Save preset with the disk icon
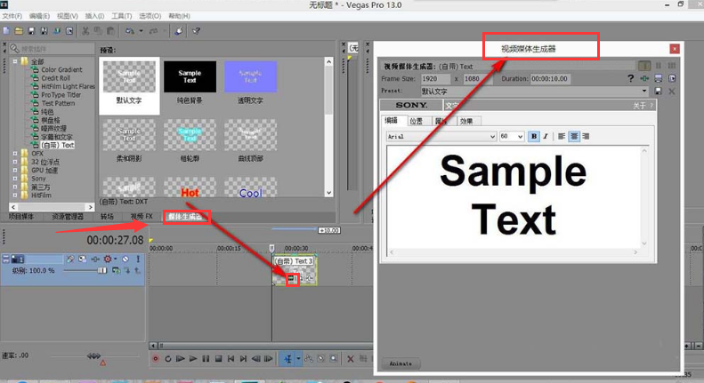Image resolution: width=704 pixels, height=383 pixels. coord(659,91)
